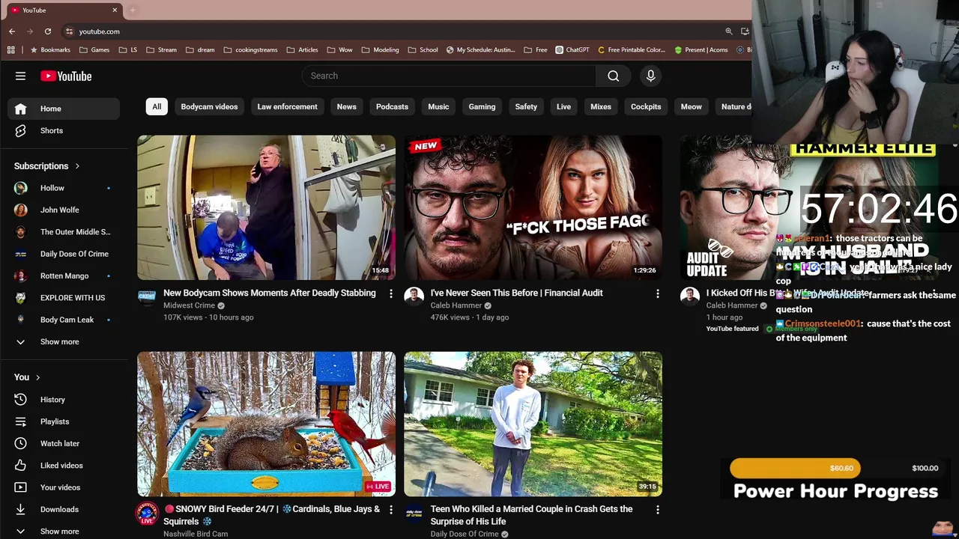Select the Gaming chip

coord(482,106)
